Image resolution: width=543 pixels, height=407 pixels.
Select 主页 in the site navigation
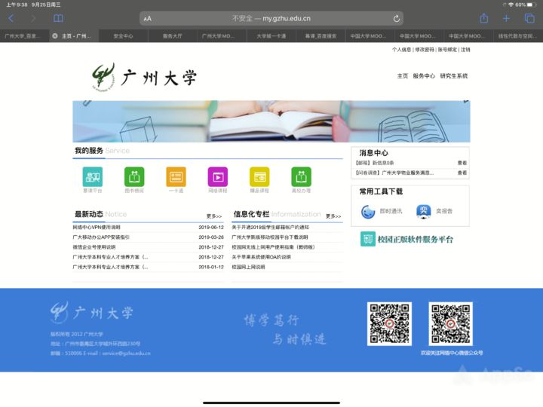403,76
